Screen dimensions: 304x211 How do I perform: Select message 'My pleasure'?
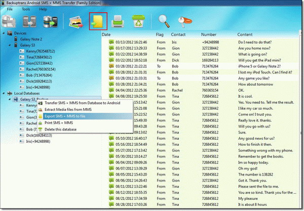click(x=248, y=198)
